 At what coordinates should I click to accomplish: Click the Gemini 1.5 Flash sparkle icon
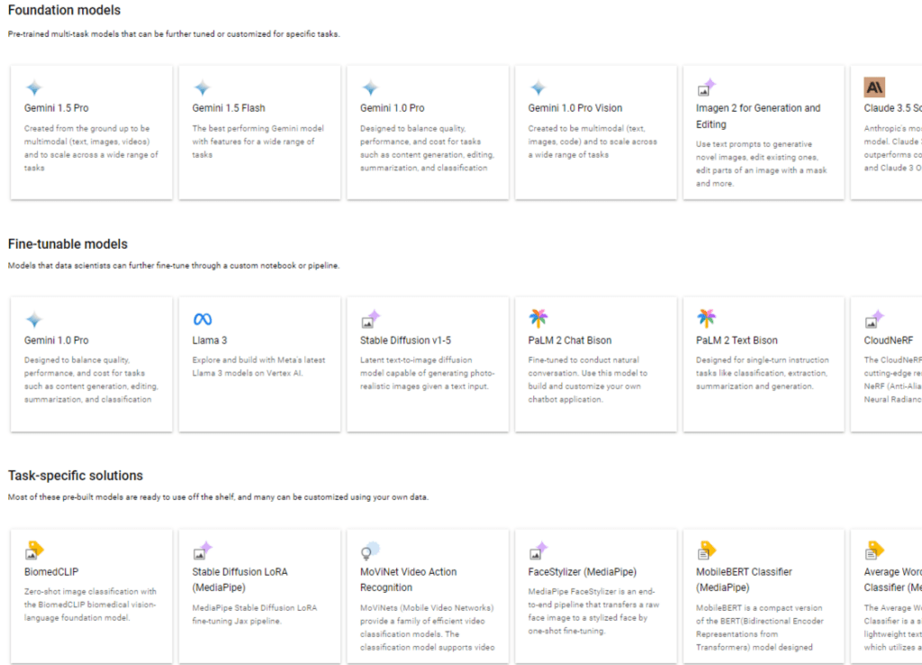[x=202, y=87]
